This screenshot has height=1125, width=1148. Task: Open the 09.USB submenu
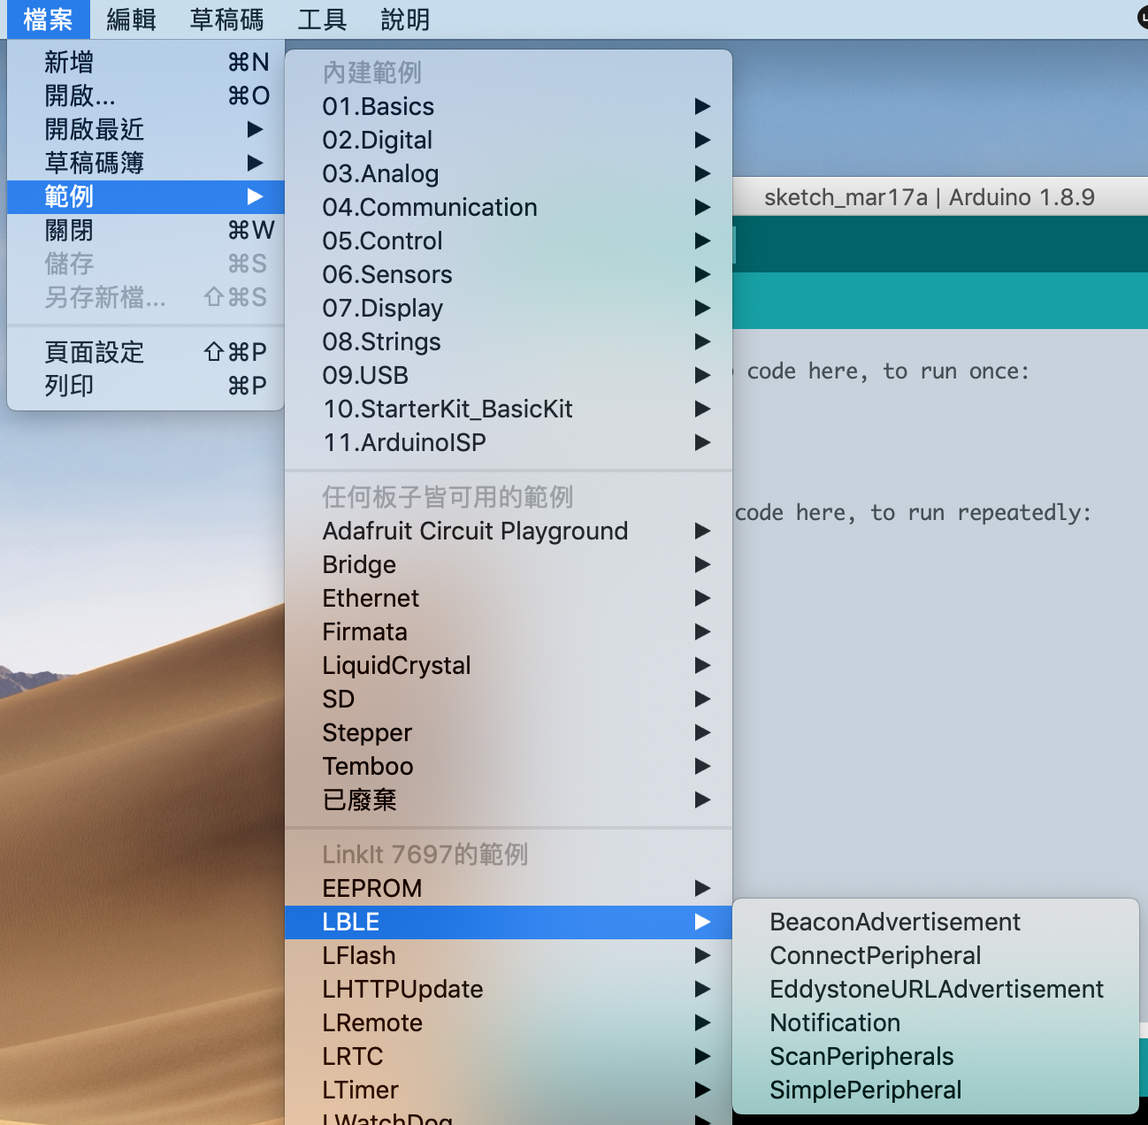[x=509, y=375]
